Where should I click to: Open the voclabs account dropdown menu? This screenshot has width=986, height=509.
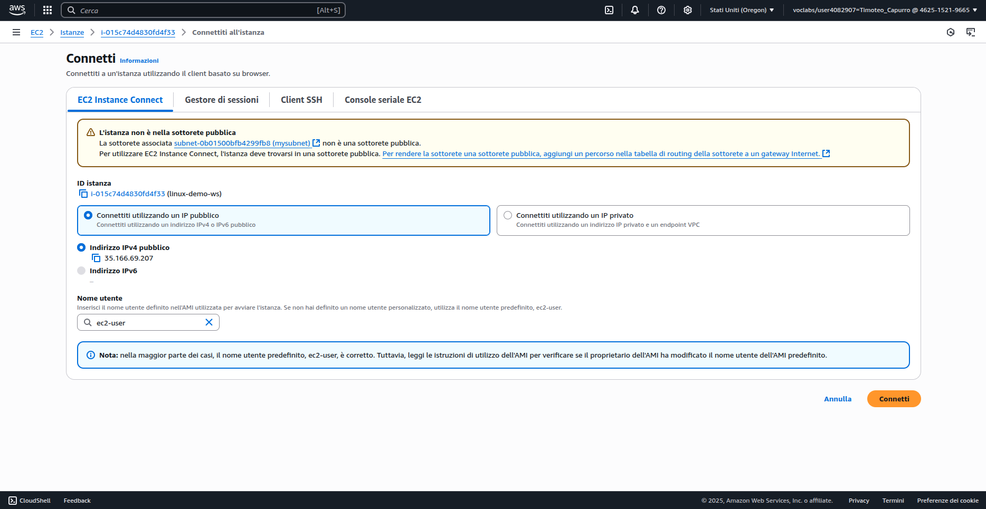pos(885,10)
